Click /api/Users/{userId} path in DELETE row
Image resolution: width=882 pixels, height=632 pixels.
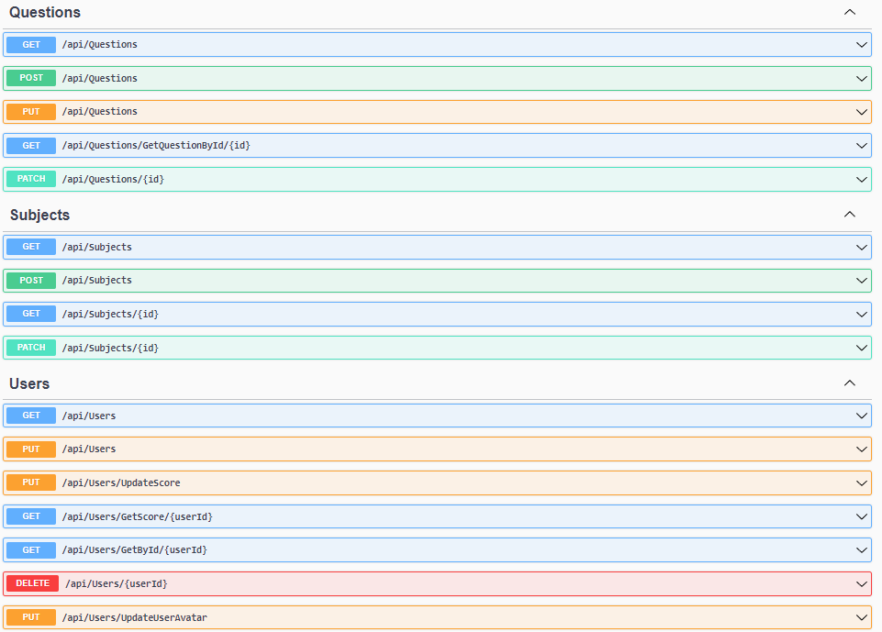(x=117, y=583)
